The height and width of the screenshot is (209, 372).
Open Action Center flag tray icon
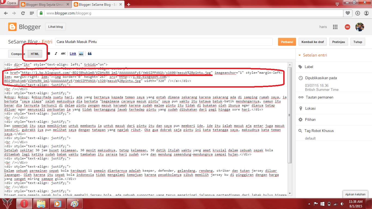(x=316, y=204)
